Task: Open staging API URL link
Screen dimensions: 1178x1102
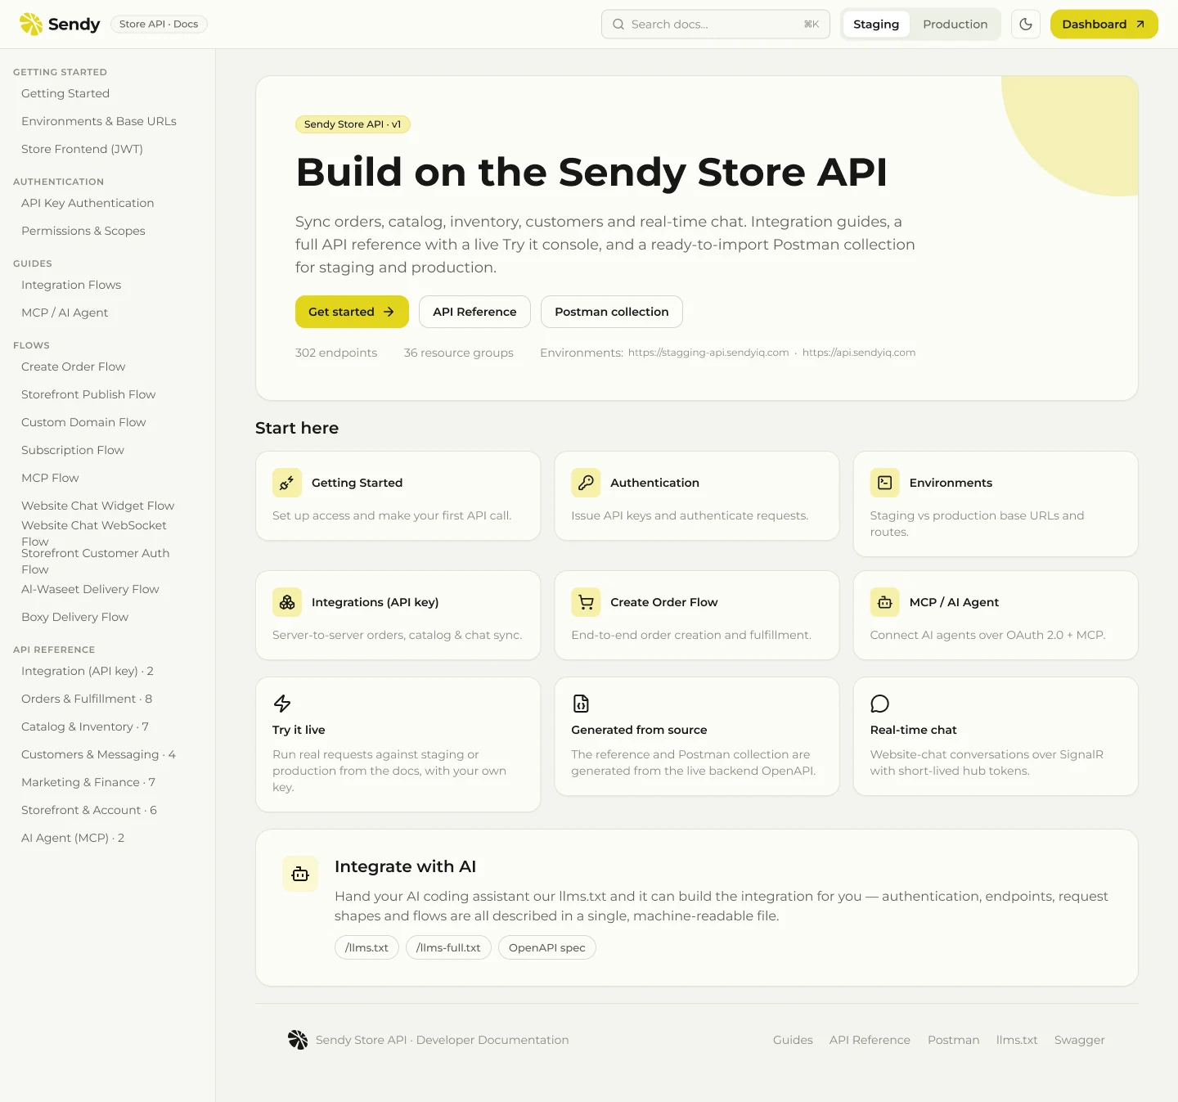Action: click(708, 353)
